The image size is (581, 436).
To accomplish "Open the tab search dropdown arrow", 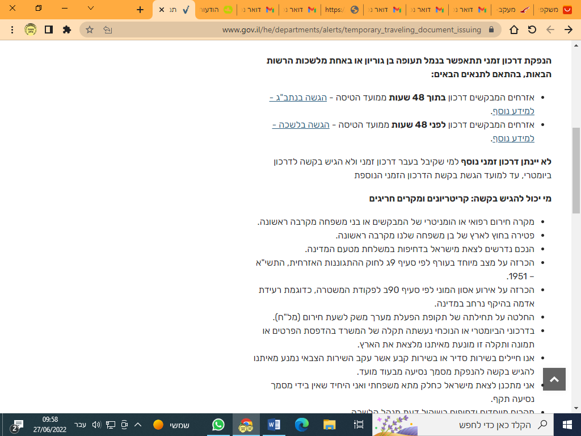I will 90,8.
